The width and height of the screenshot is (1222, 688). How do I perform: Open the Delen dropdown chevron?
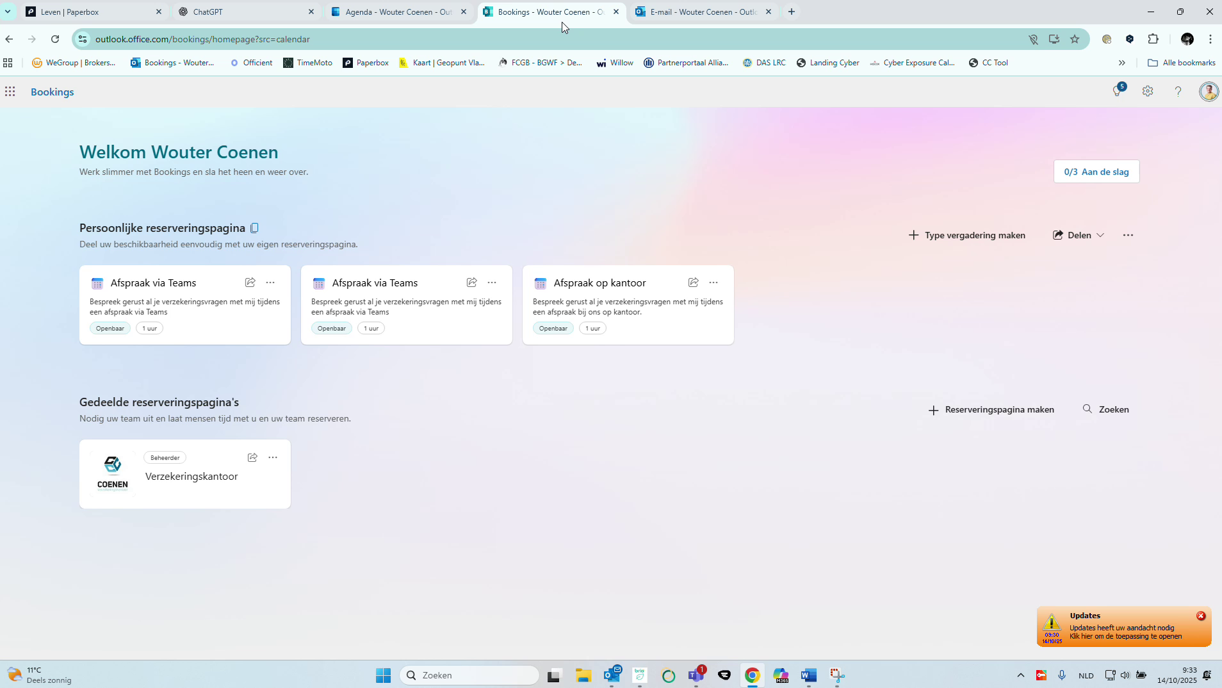1100,235
